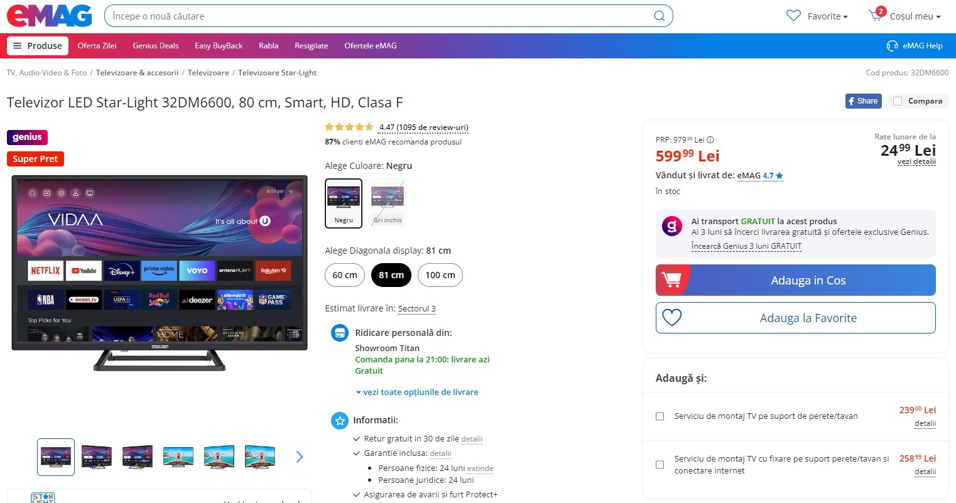Open the 1095 reviews link
Screen dimensions: 956x503
[424, 127]
